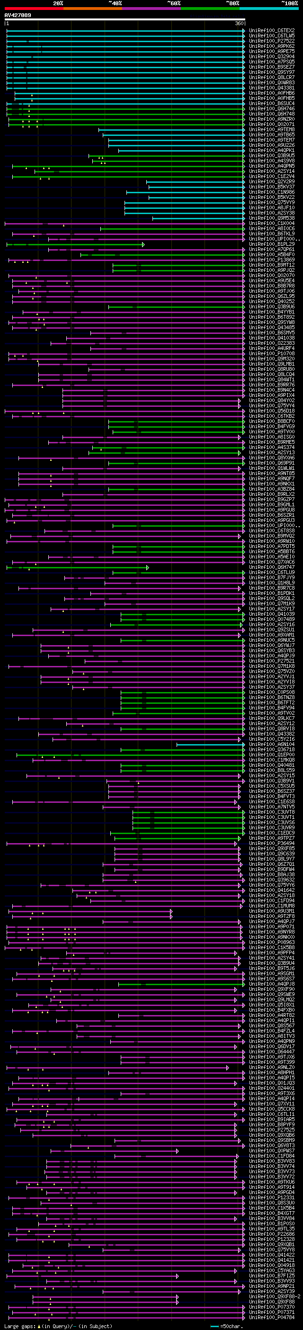Select hit UniRef100_B1PL29

pos(272,244)
